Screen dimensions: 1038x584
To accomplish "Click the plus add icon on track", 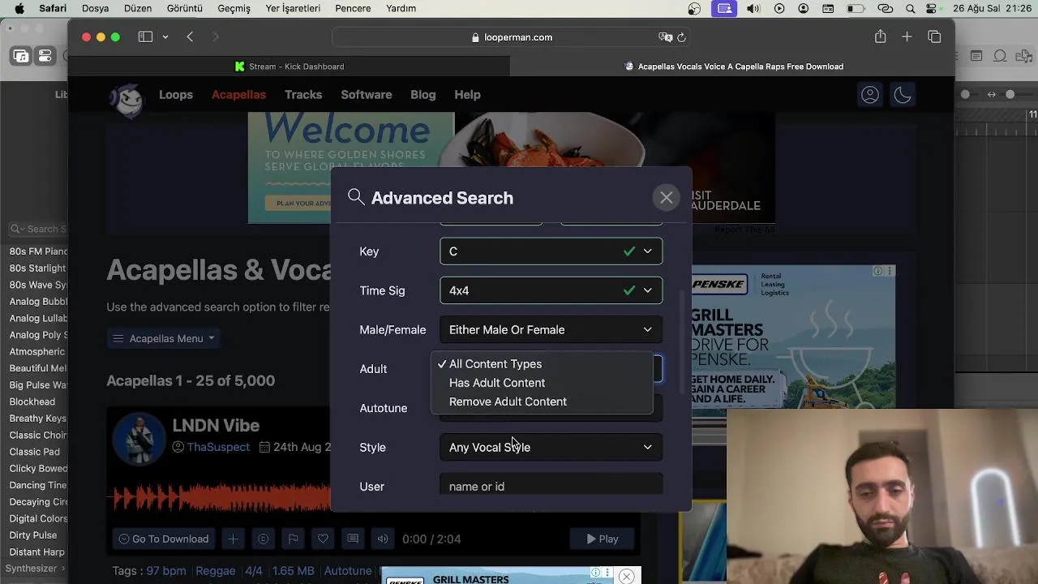I will 233,539.
